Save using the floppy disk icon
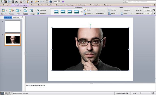156x95 pixels. 13,2
